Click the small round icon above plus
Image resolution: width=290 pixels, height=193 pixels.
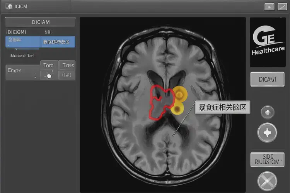267,113
